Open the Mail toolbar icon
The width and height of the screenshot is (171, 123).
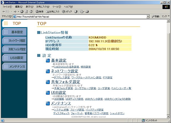pyautogui.click(x=82, y=11)
